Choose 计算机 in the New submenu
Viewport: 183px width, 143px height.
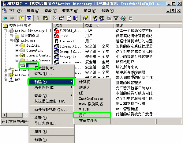pos(92,82)
